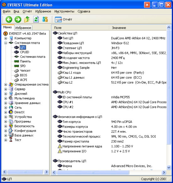Go back with the green left arrow

click(x=9, y=19)
